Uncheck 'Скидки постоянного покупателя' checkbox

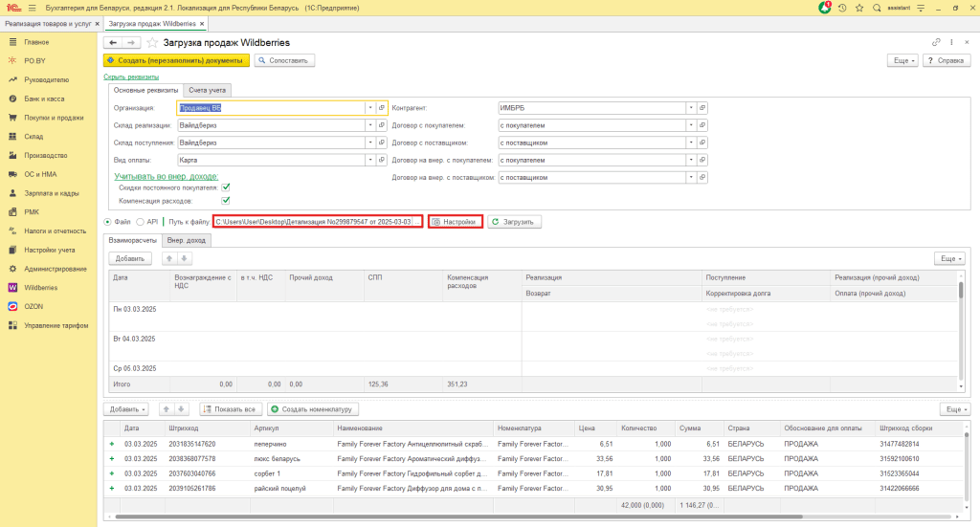[226, 187]
